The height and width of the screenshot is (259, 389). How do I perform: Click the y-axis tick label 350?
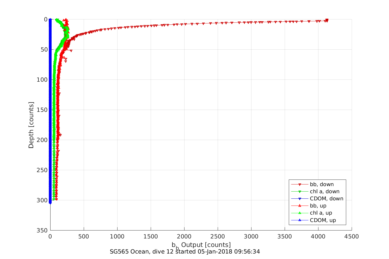coord(42,230)
